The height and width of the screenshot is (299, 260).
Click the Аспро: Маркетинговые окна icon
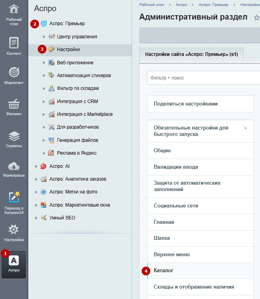(43, 205)
